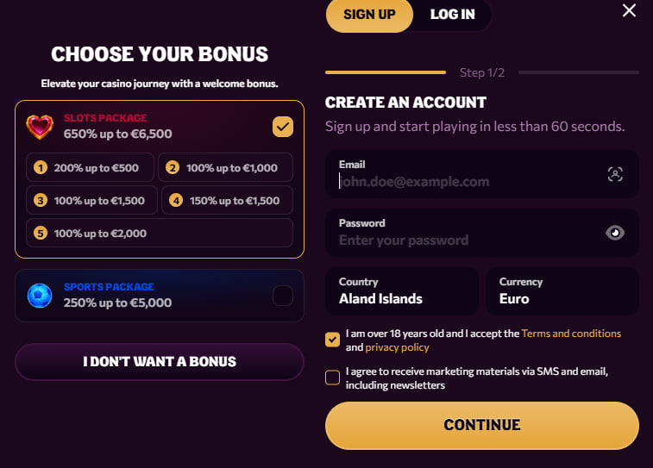Select the Sports Package checkbox
The image size is (653, 468).
(283, 296)
